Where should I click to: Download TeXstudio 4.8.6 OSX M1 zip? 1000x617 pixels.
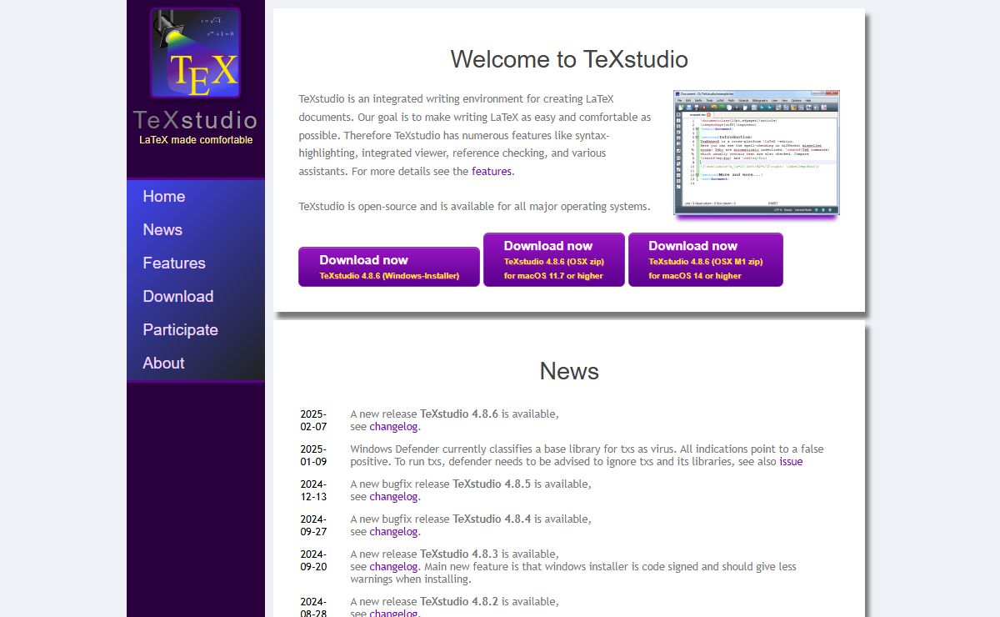coord(706,259)
